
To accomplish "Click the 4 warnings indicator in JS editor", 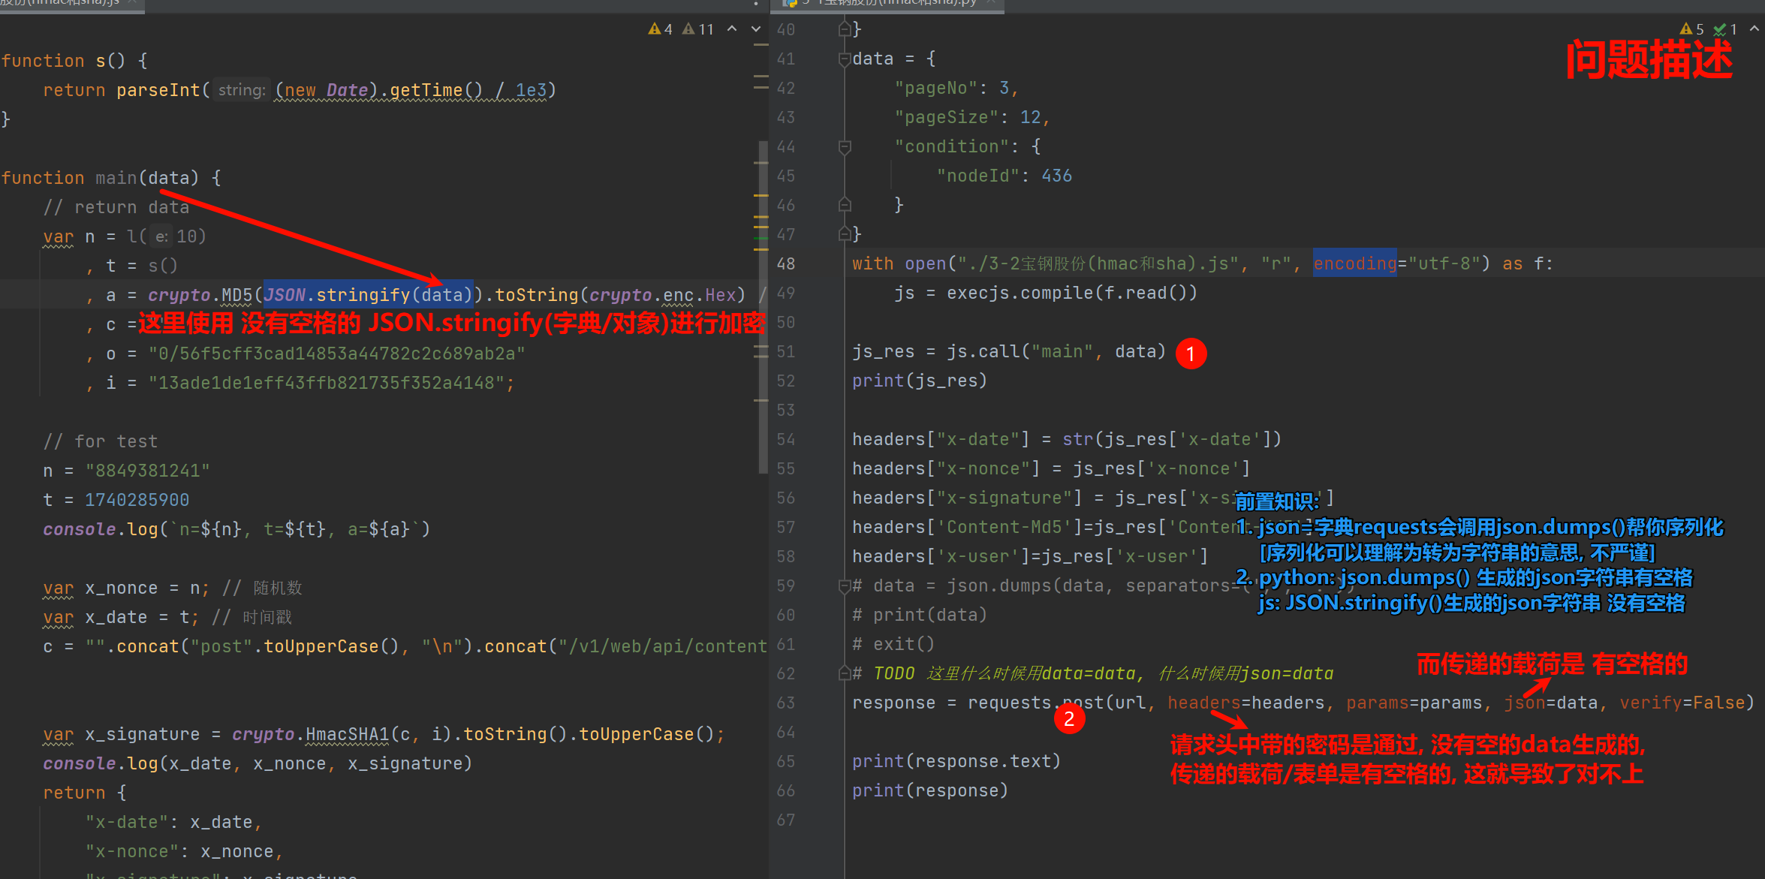I will [660, 29].
